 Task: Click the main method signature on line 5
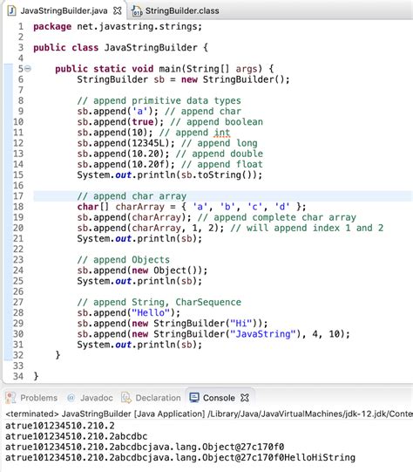164,69
